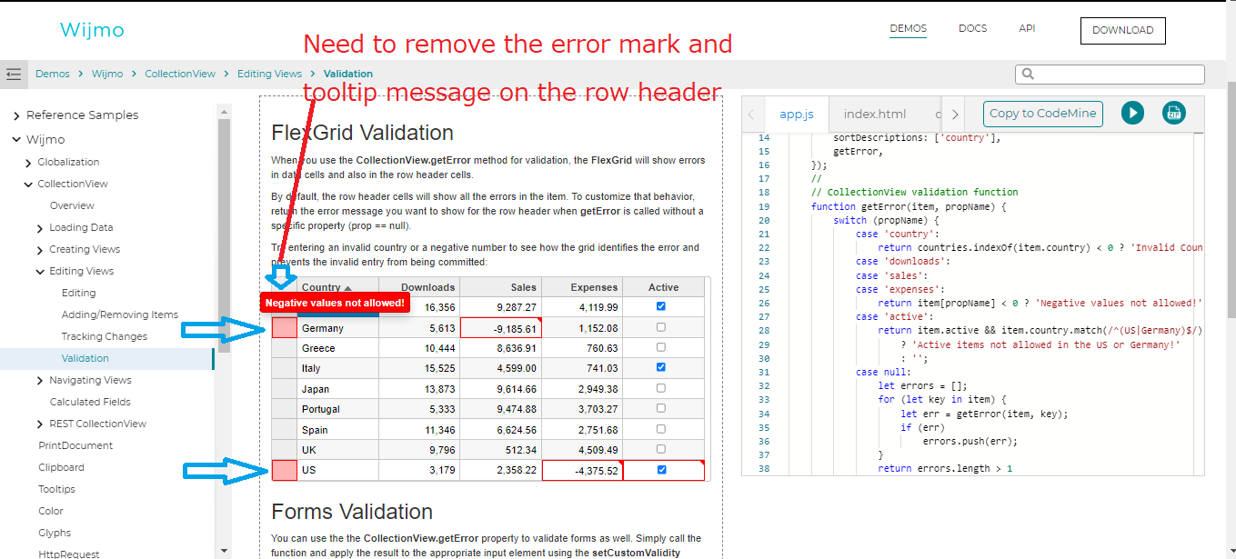The image size is (1236, 559).
Task: Open Adding/Removing Items in the sidebar
Action: pos(120,314)
